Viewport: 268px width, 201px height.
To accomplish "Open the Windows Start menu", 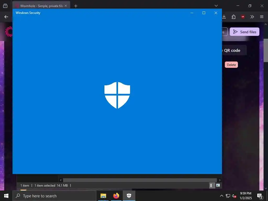I will (6, 196).
